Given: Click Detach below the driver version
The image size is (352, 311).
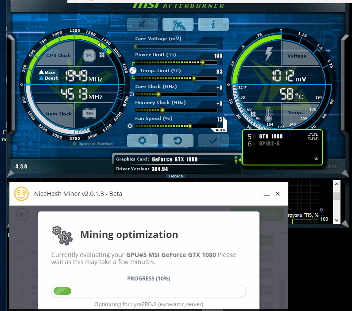Looking at the screenshot, I should click(175, 176).
